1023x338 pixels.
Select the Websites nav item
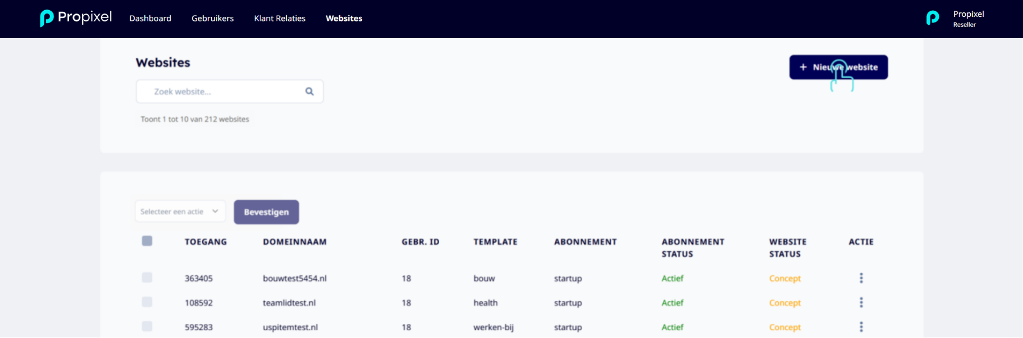coord(344,19)
